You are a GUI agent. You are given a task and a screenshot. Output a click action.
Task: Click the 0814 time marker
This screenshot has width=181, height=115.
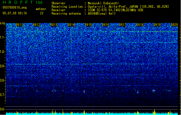pyautogui.click(x=71, y=25)
